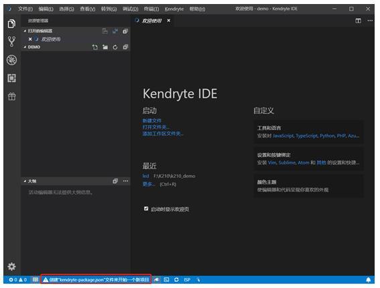
Task: Collapse all folders in DEMO section
Action: pyautogui.click(x=125, y=47)
